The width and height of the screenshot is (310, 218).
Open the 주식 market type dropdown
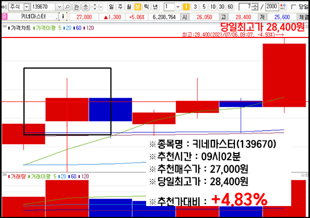pyautogui.click(x=26, y=7)
